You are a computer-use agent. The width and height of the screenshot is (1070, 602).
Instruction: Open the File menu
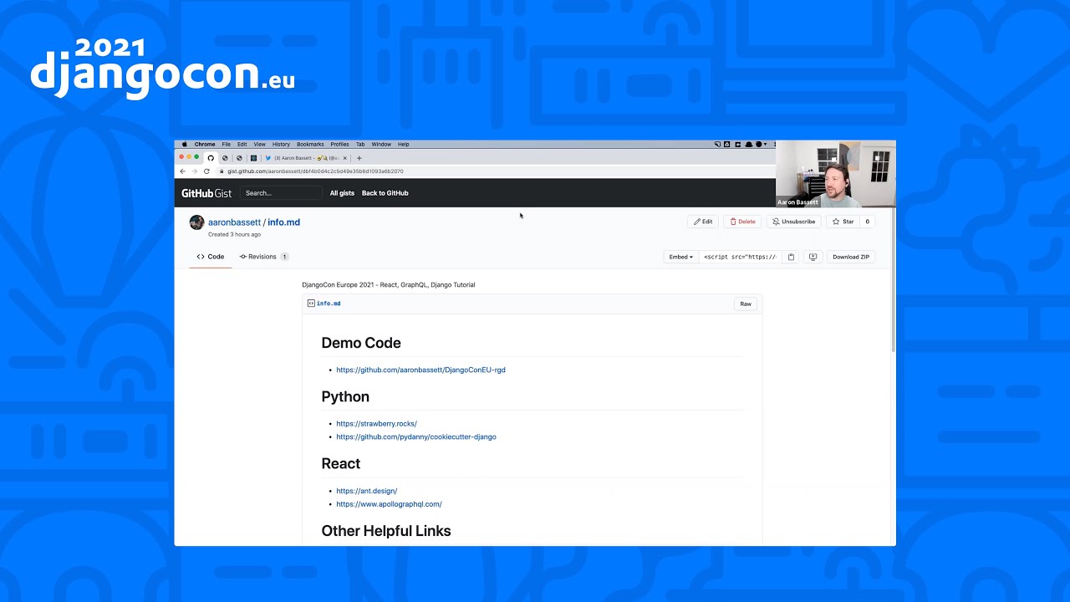[x=226, y=144]
